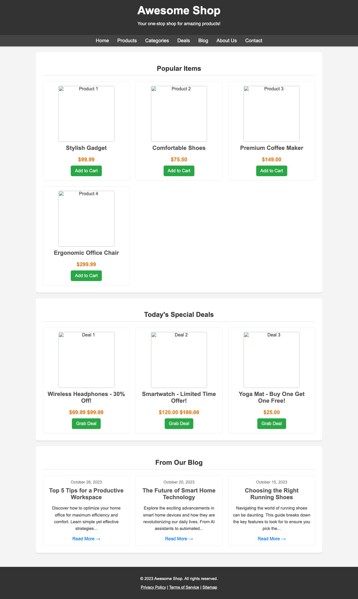Open the About Us page

point(226,41)
